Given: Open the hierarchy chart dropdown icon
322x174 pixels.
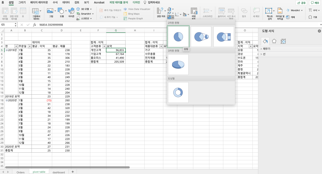Looking at the screenshot, I should [x=186, y=14].
